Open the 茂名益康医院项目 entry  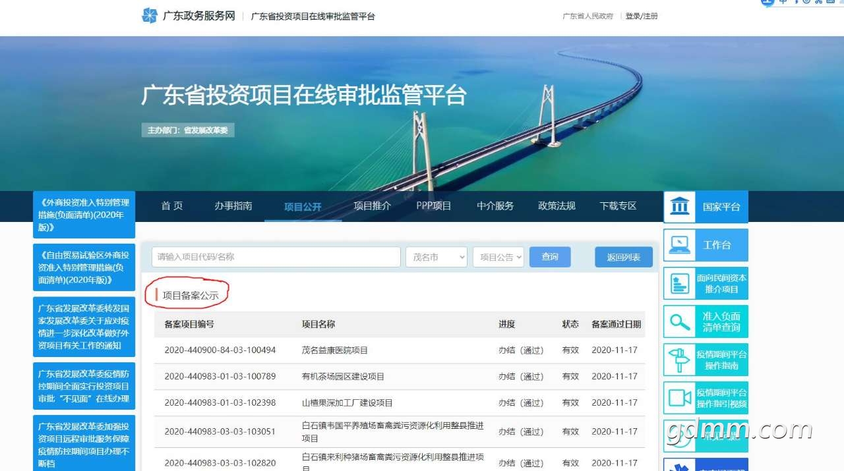[335, 350]
